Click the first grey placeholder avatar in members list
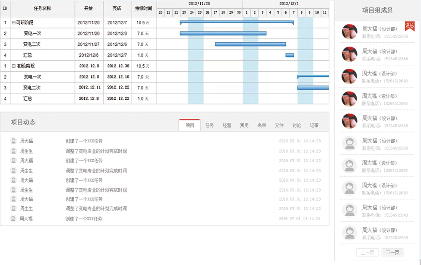Viewport: 421px width, 265px height. (x=349, y=144)
